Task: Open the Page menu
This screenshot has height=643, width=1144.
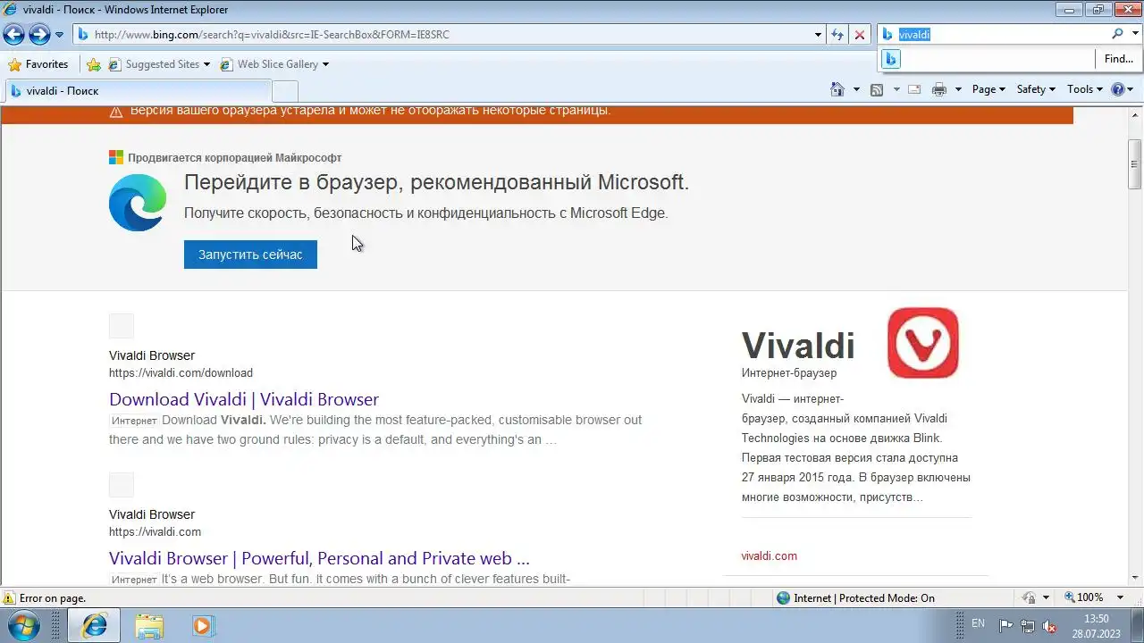Action: tap(988, 89)
